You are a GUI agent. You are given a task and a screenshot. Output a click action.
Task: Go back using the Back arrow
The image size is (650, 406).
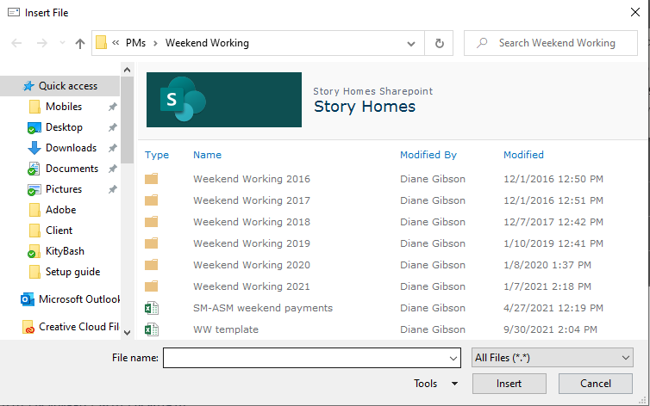[x=16, y=43]
